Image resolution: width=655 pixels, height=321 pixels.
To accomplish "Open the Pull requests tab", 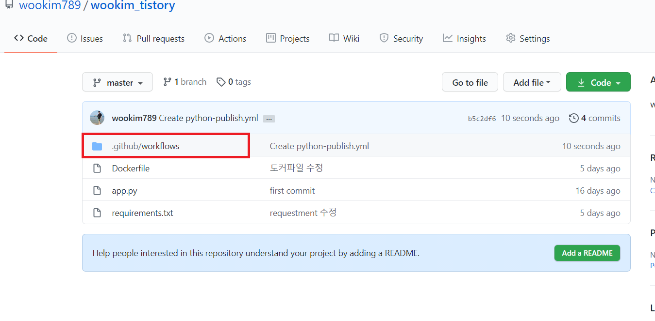I will [x=153, y=39].
